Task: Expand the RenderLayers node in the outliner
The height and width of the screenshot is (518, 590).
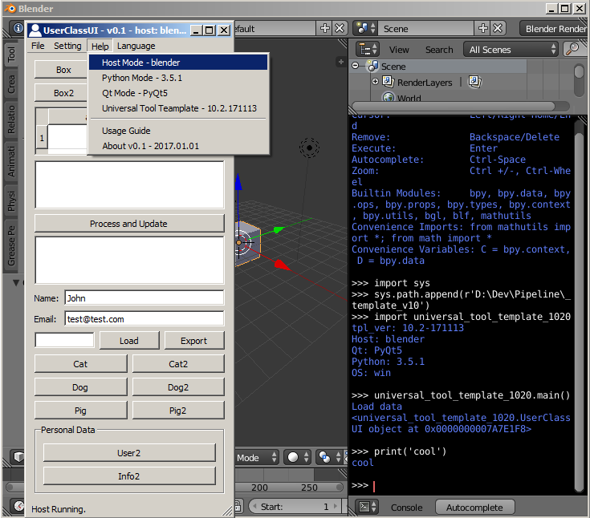Action: click(375, 81)
